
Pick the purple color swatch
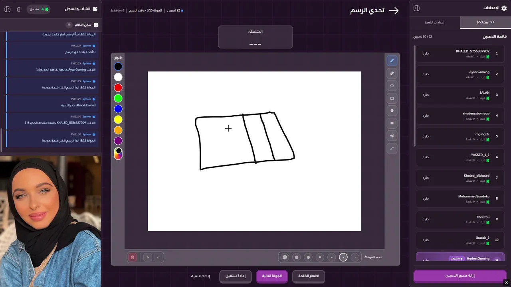click(118, 141)
